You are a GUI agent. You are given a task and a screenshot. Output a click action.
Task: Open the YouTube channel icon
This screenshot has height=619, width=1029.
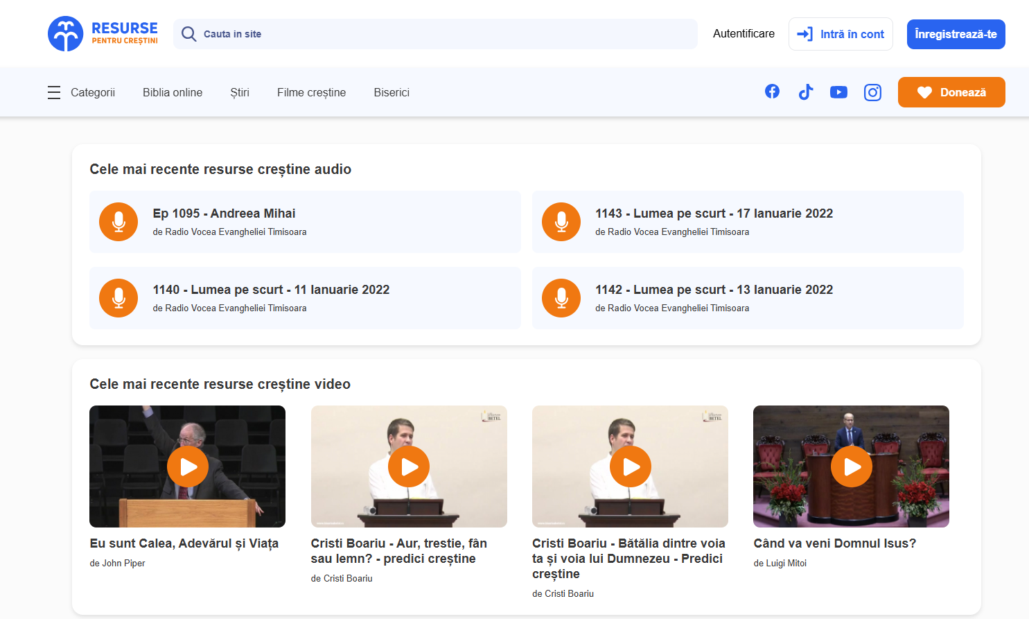[838, 92]
